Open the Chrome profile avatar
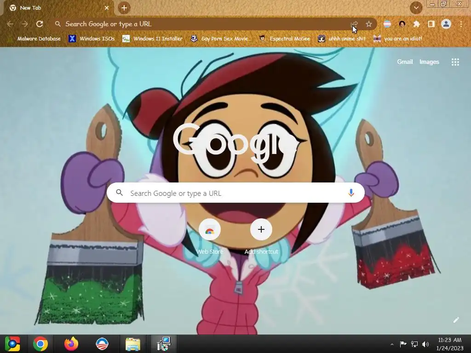This screenshot has width=471, height=353. (x=446, y=24)
